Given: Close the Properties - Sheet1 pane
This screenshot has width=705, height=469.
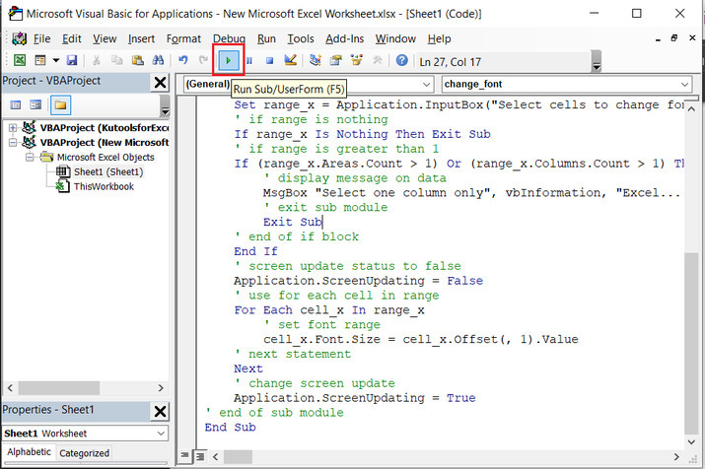Looking at the screenshot, I should pos(160,411).
